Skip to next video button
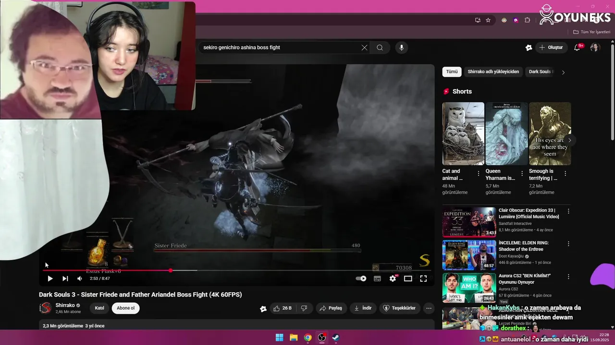Screen dimensions: 615x345 (x=65, y=278)
